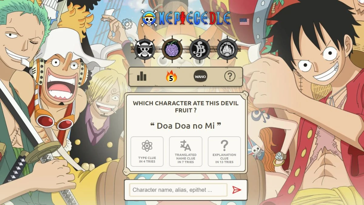The image size is (364, 205).
Task: Click the translate icon in name clue
Action: 186,146
